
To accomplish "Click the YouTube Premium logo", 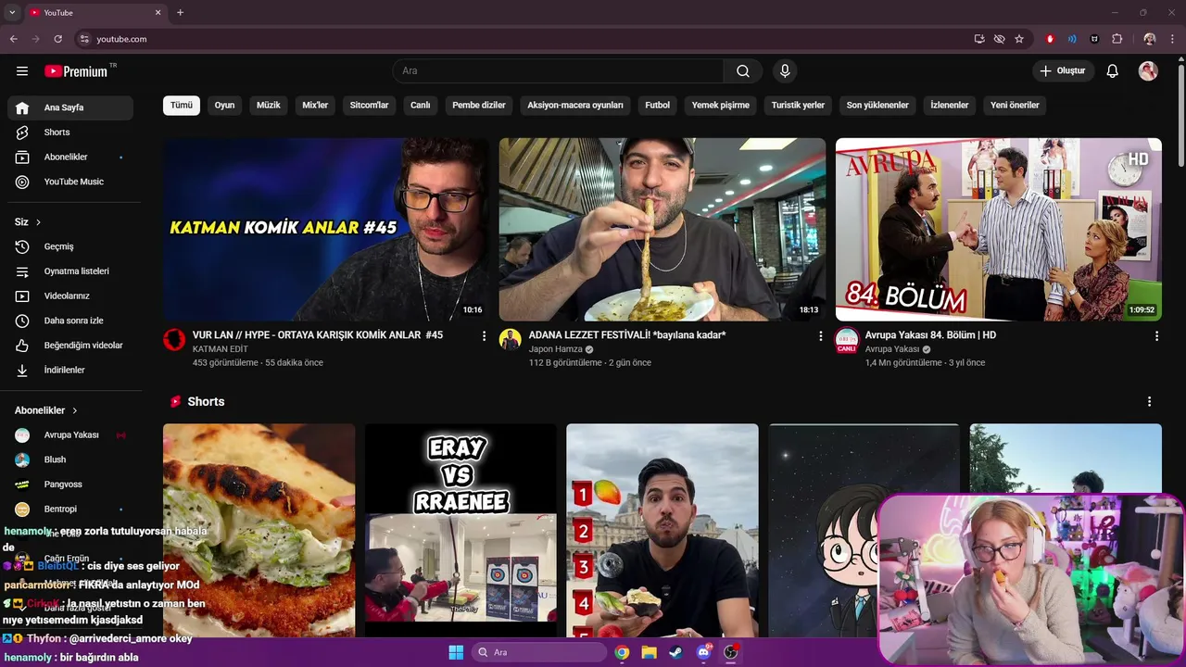I will (76, 71).
